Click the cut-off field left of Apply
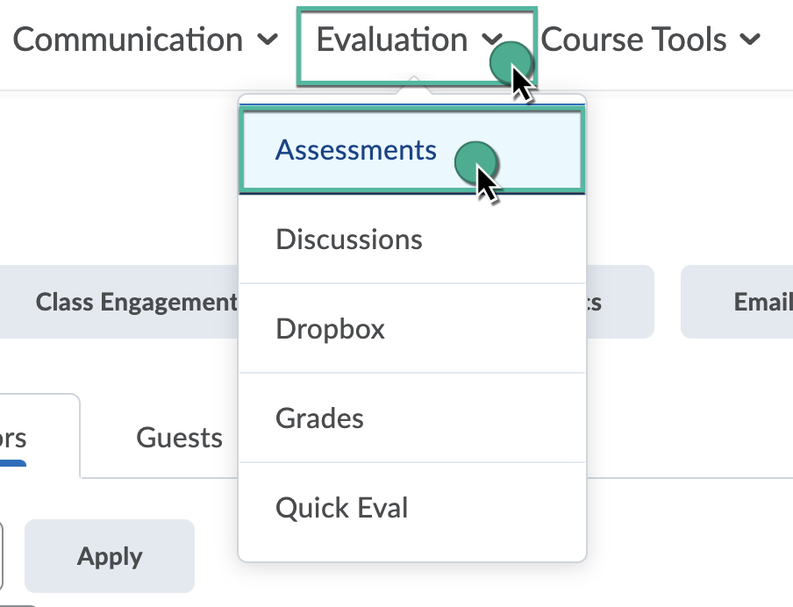This screenshot has width=793, height=607. pos(2,555)
